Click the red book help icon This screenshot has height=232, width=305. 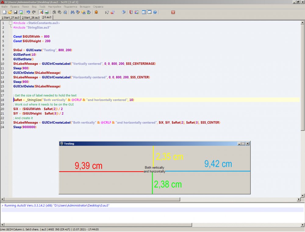click(x=131, y=12)
